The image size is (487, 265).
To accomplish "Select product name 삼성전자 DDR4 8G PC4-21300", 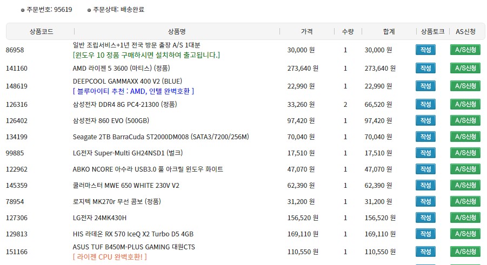I will pos(125,104).
